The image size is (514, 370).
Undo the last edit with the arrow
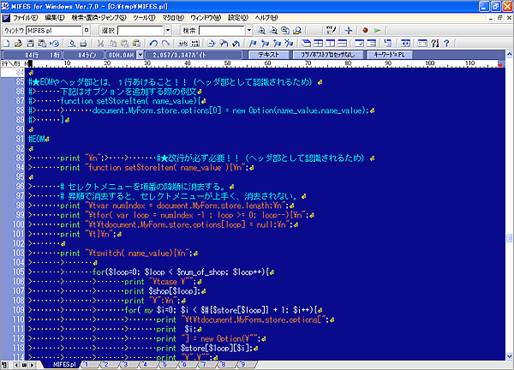click(153, 44)
